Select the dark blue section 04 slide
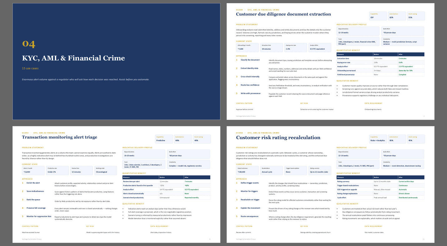Image resolution: width=447 pixels, height=246 pixels. pos(116,61)
